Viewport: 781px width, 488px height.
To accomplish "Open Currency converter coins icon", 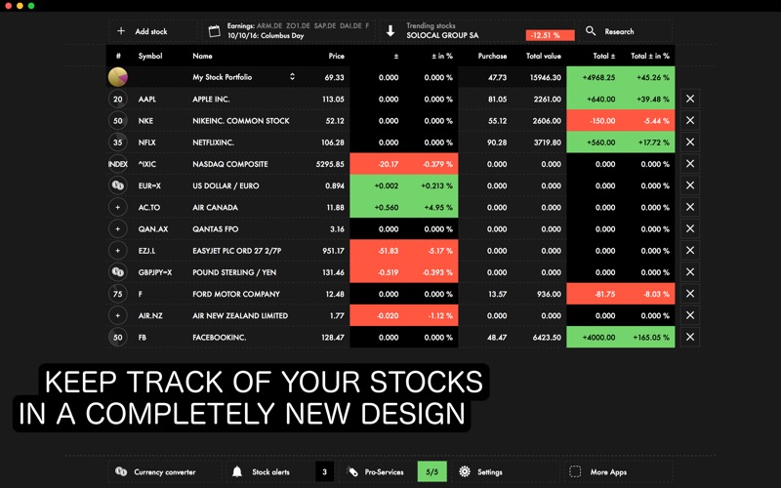I will 121,471.
